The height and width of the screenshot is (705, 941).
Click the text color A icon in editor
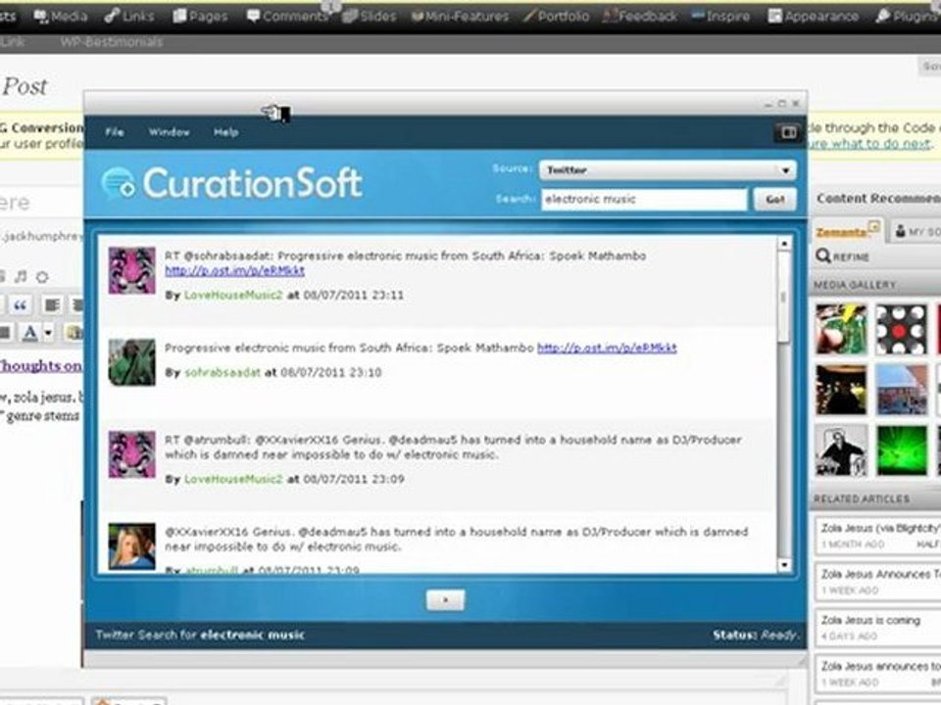(x=29, y=332)
